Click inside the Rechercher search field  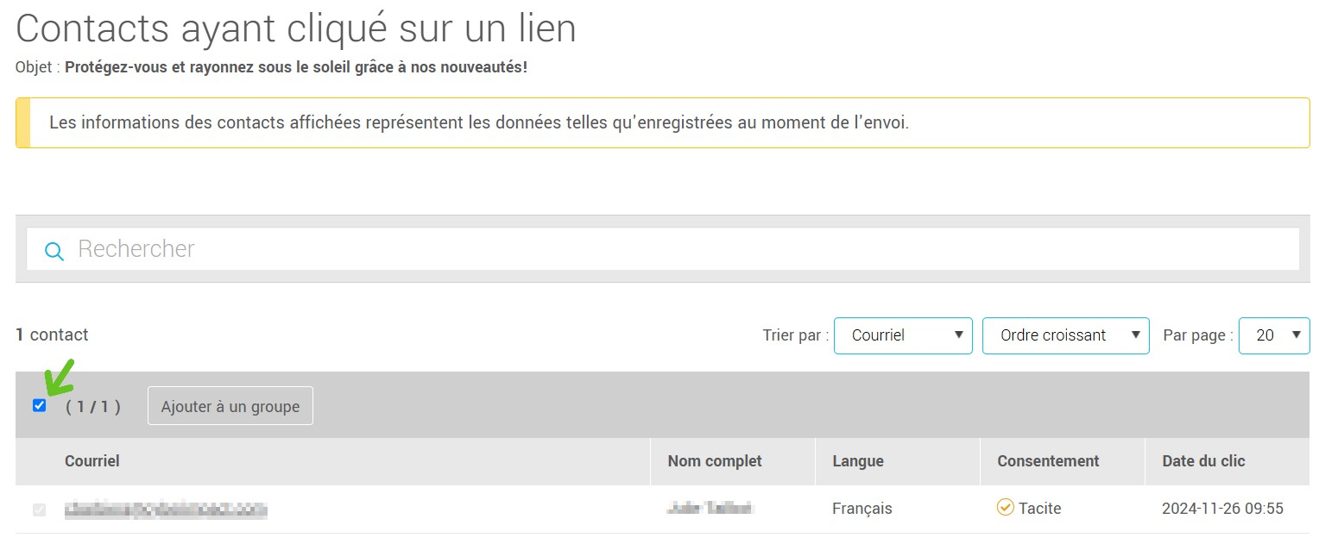tap(345, 249)
